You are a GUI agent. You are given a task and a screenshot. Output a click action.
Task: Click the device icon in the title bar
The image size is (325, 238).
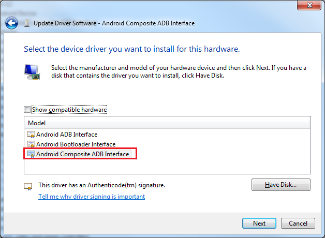[x=26, y=23]
